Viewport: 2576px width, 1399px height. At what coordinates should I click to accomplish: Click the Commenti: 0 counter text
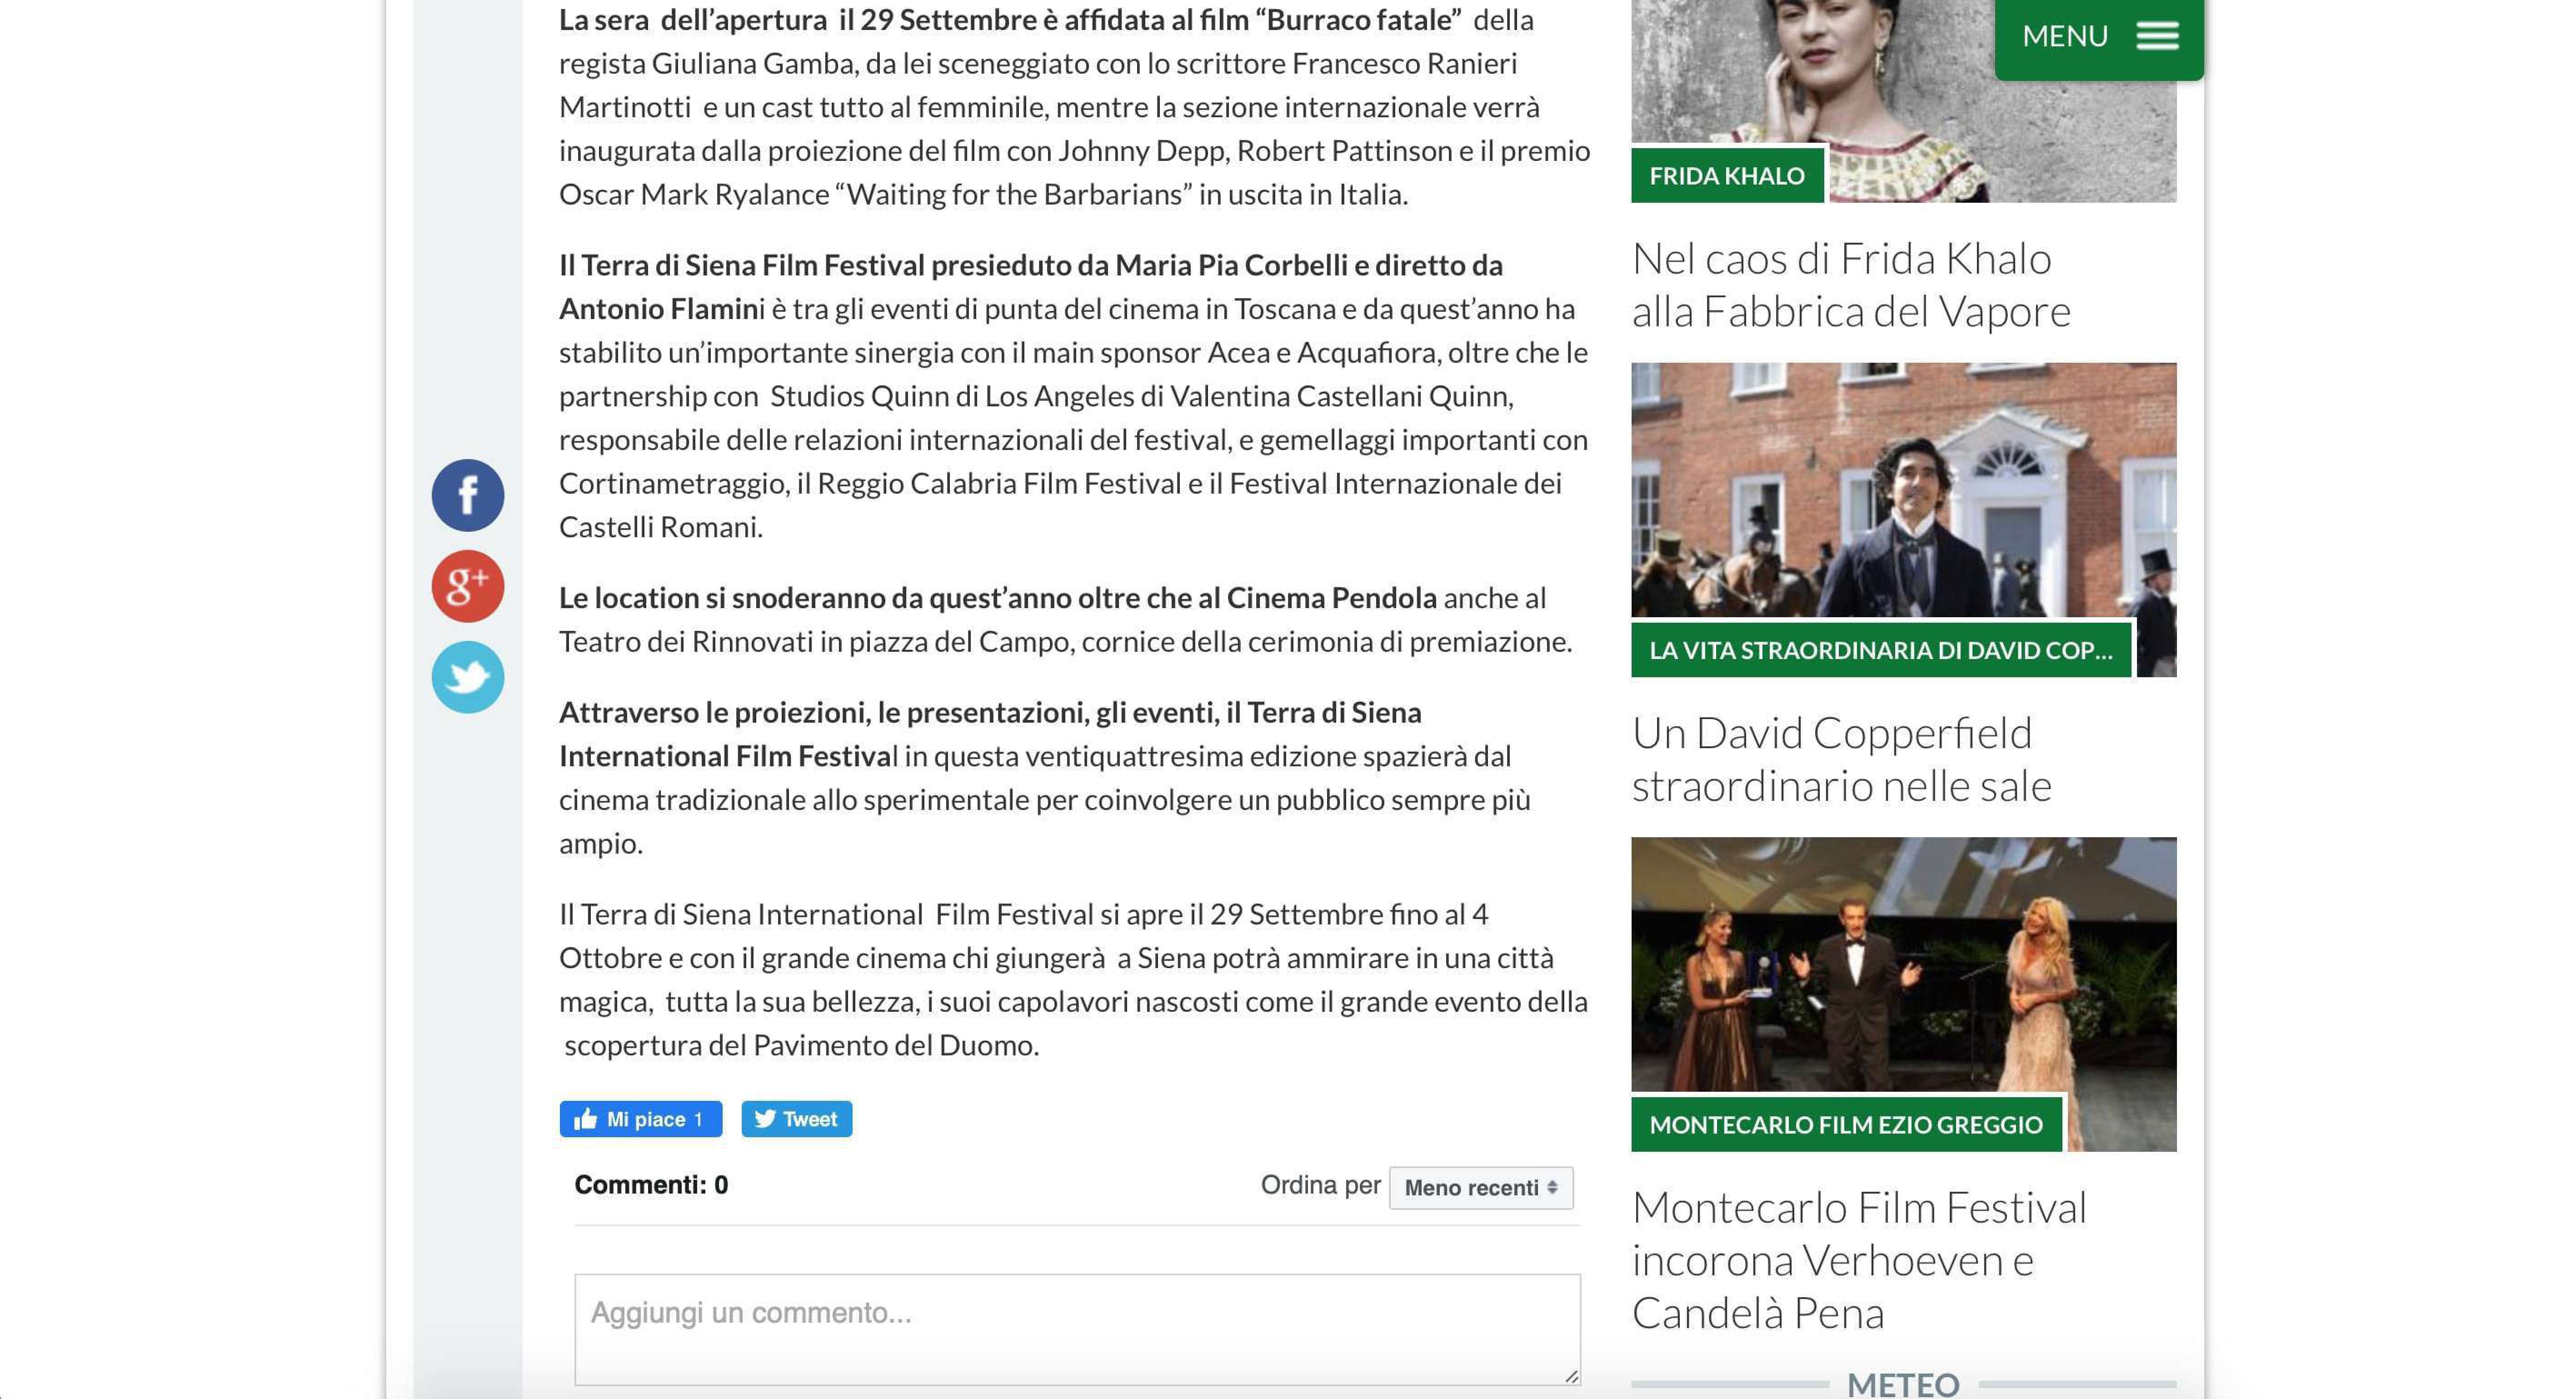[x=651, y=1185]
